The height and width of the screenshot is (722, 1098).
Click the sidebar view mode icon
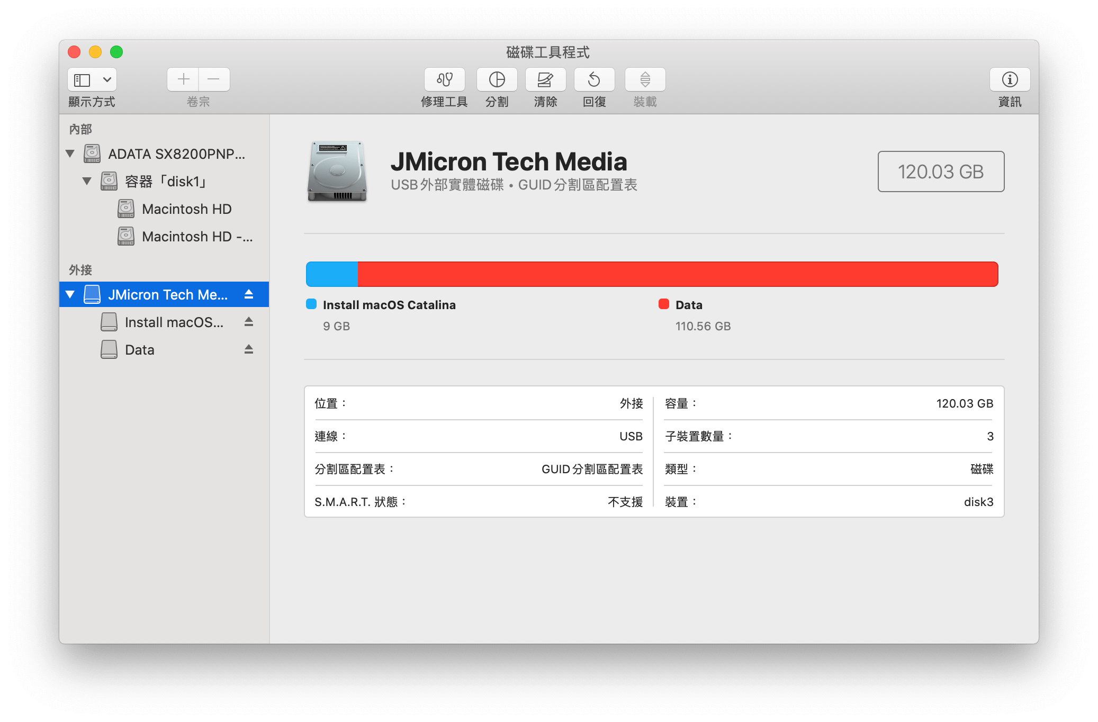pos(82,79)
